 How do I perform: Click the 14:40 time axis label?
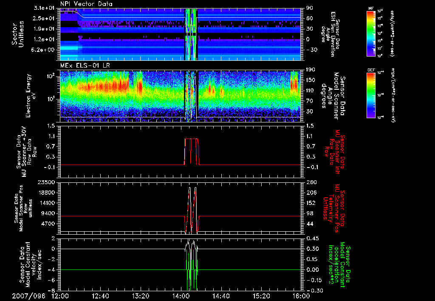coord(221,296)
